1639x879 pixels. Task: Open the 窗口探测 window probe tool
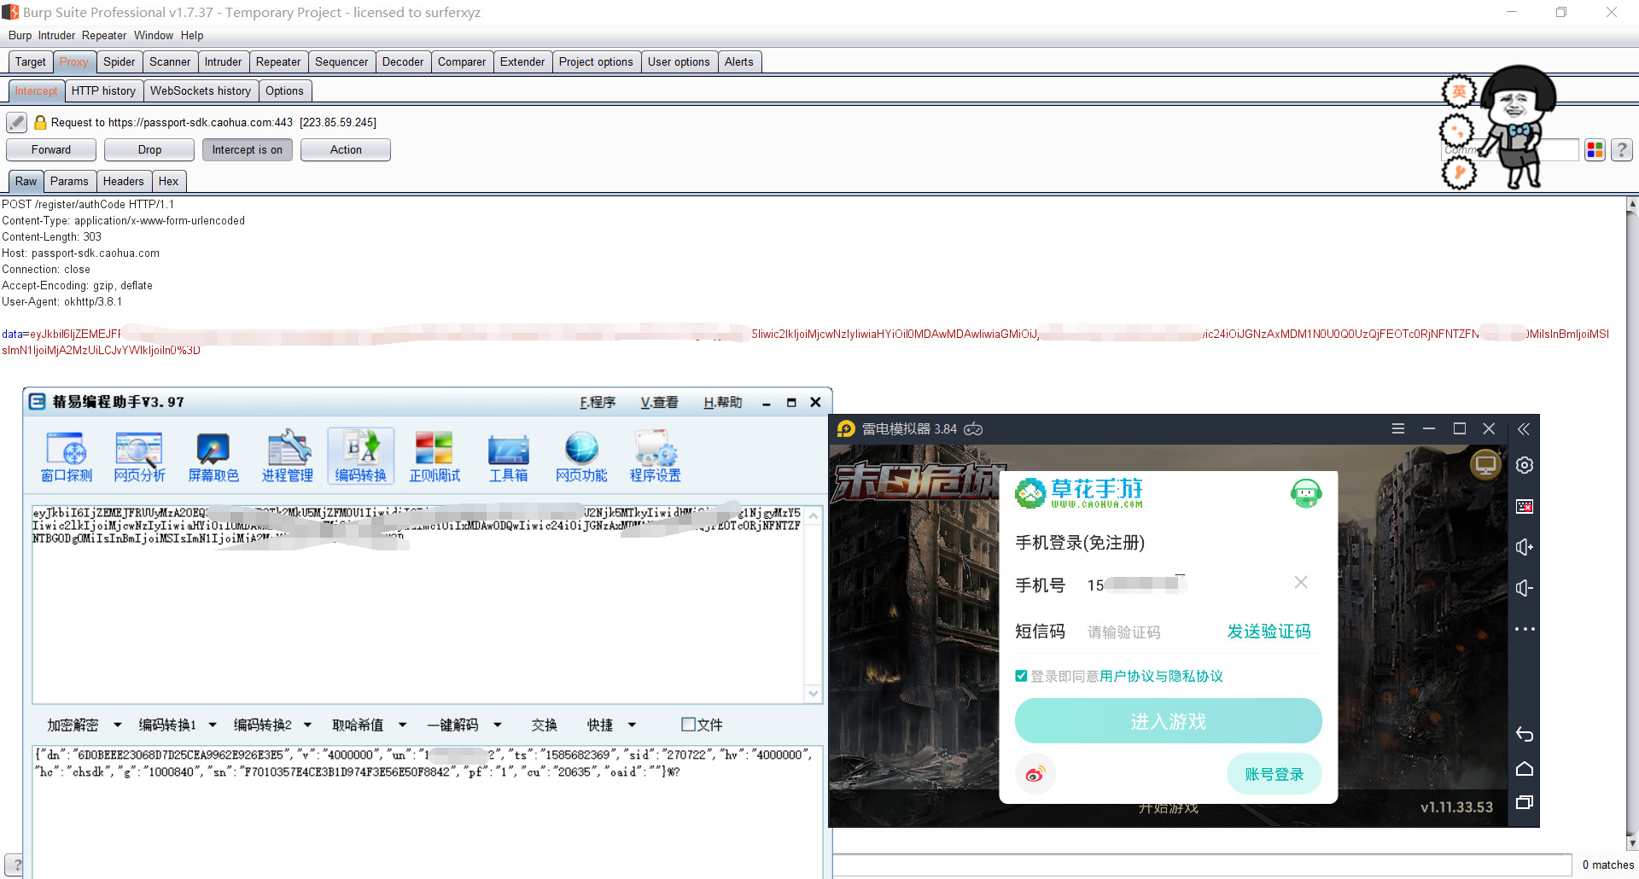tap(67, 457)
